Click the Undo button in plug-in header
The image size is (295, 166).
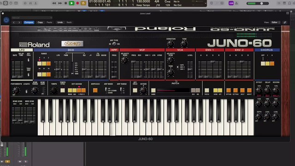60,23
